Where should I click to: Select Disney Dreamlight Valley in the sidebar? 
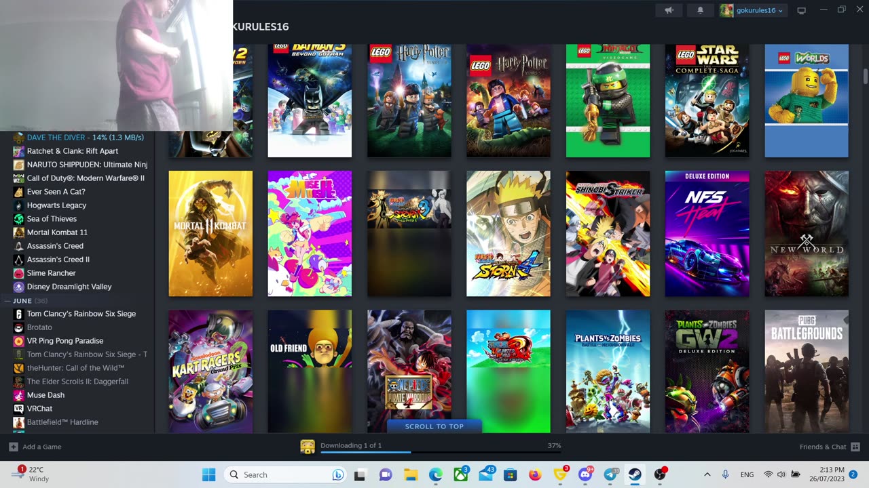pos(69,287)
